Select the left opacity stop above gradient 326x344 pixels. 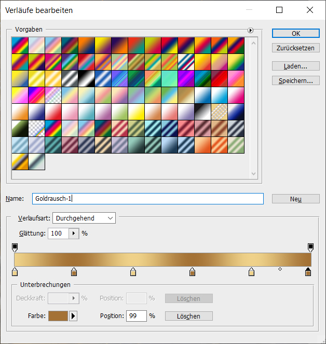15,247
